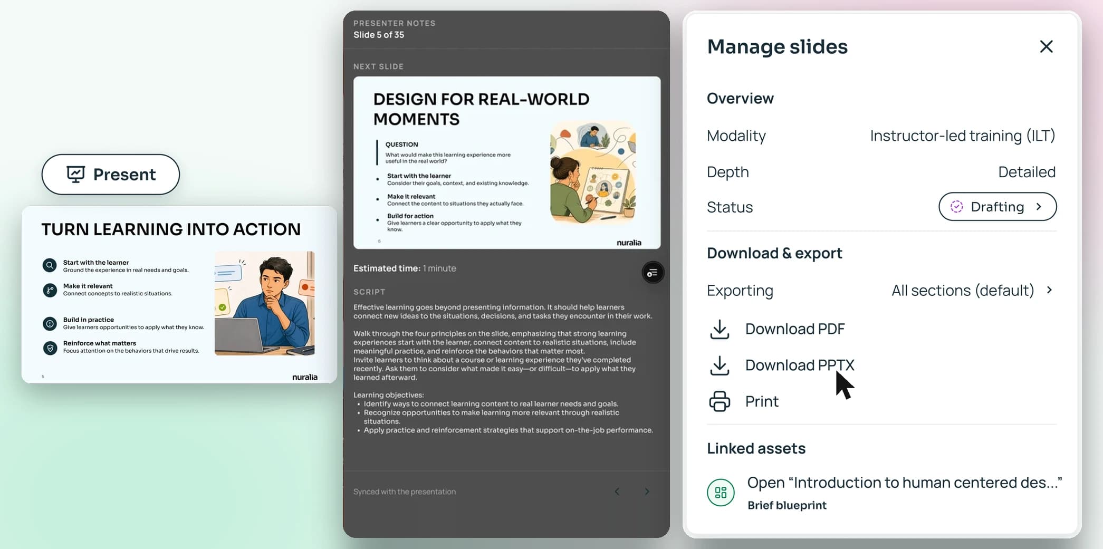This screenshot has width=1103, height=549.
Task: Open the Drafting status dropdown
Action: click(x=998, y=207)
